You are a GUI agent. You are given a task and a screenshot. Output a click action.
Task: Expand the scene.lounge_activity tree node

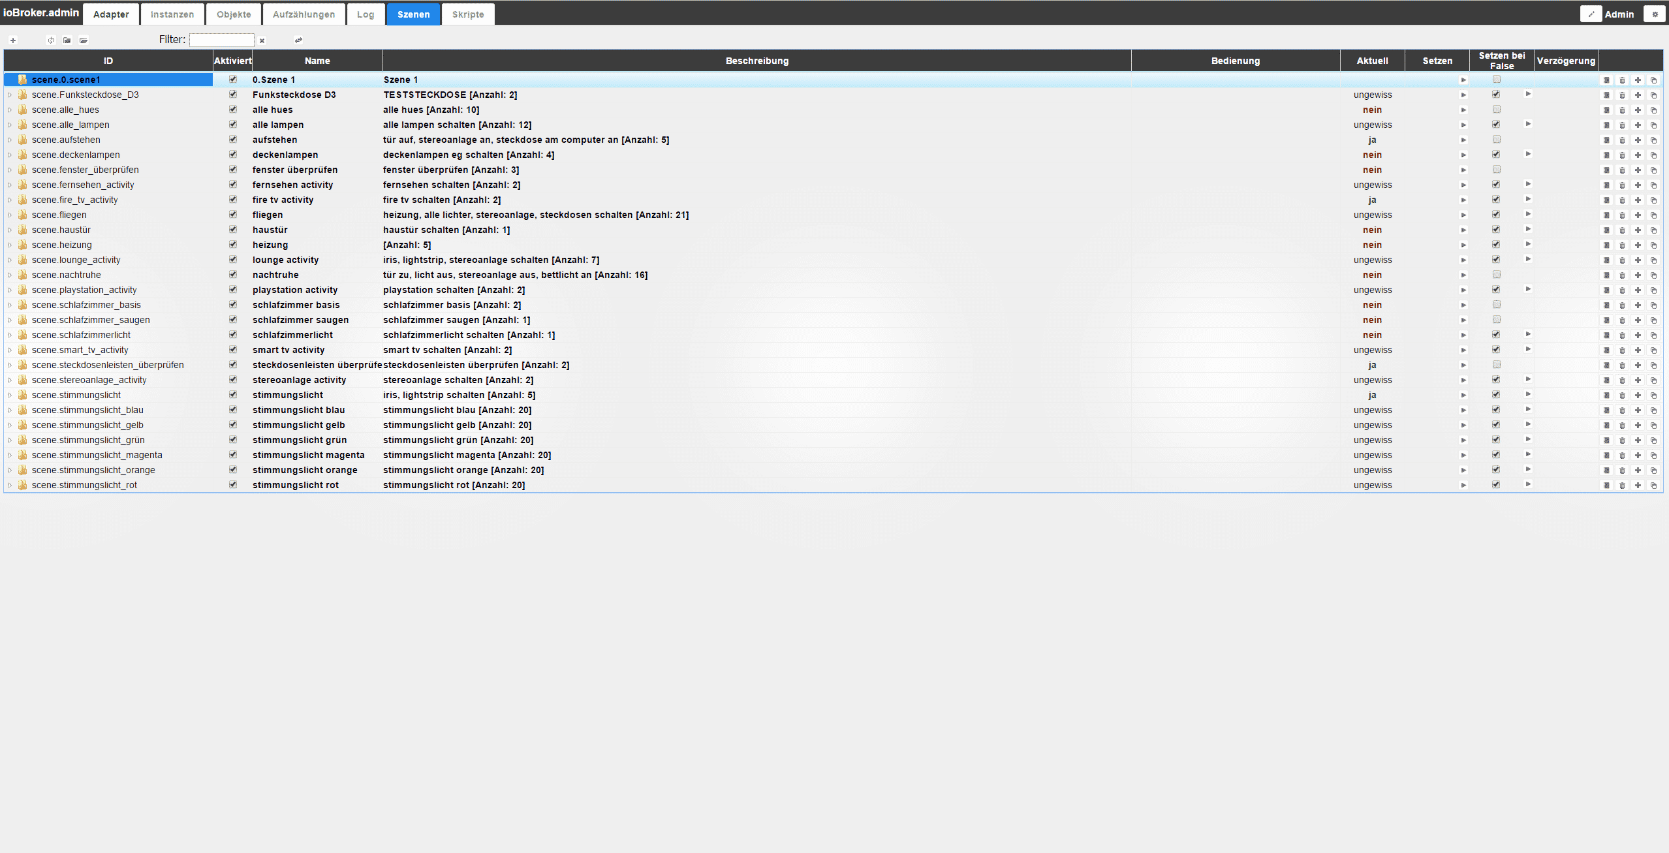pyautogui.click(x=10, y=260)
